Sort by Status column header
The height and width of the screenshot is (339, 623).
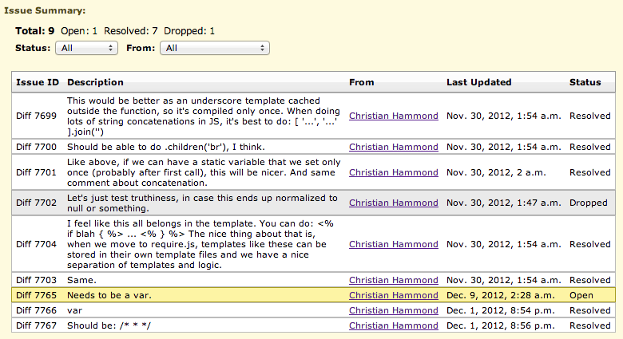(x=585, y=82)
